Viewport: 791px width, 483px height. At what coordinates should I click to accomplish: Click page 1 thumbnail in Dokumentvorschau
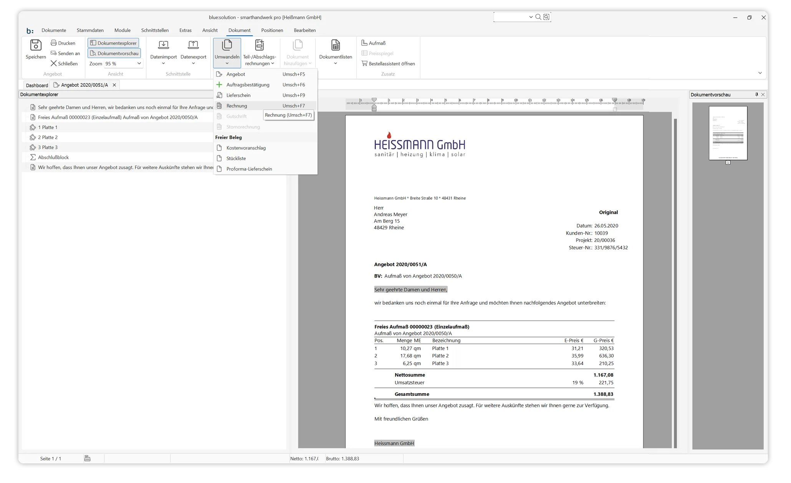pos(728,133)
